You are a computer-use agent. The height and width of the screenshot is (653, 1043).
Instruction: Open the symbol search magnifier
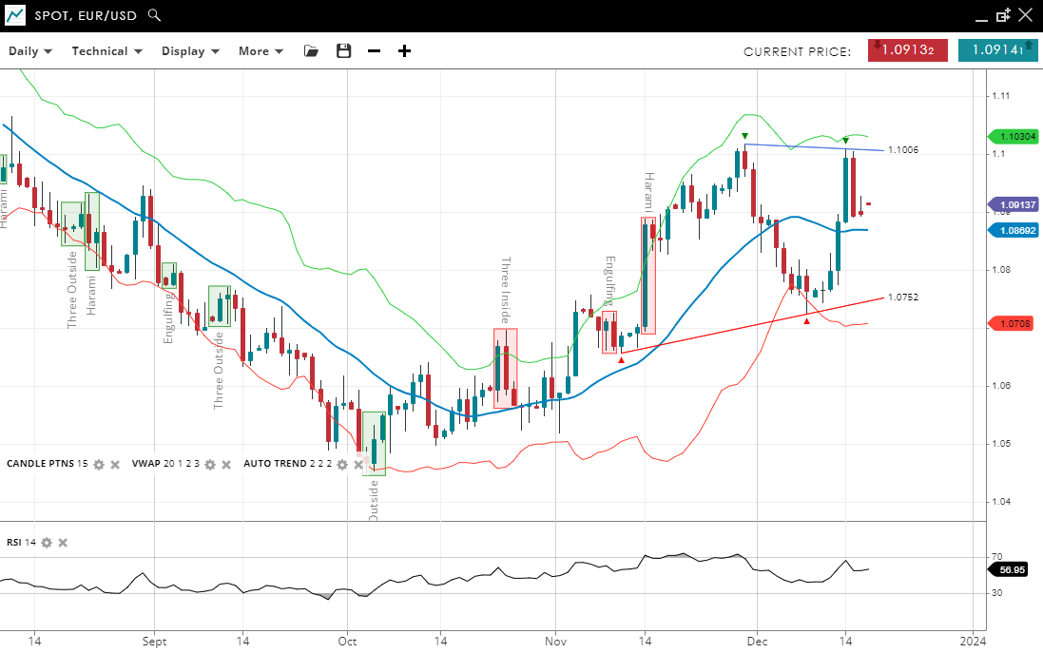tap(155, 15)
